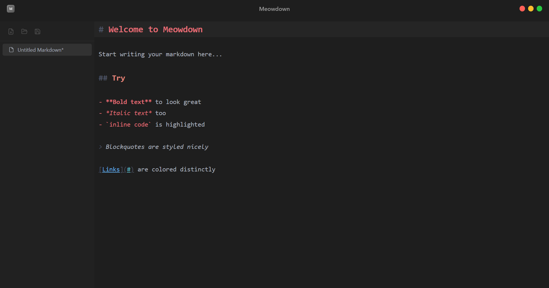Click the Meowdown title bar text
This screenshot has height=288, width=549.
tap(274, 9)
